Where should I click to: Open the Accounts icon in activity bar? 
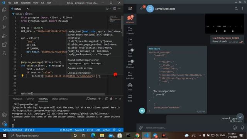pos(4,115)
